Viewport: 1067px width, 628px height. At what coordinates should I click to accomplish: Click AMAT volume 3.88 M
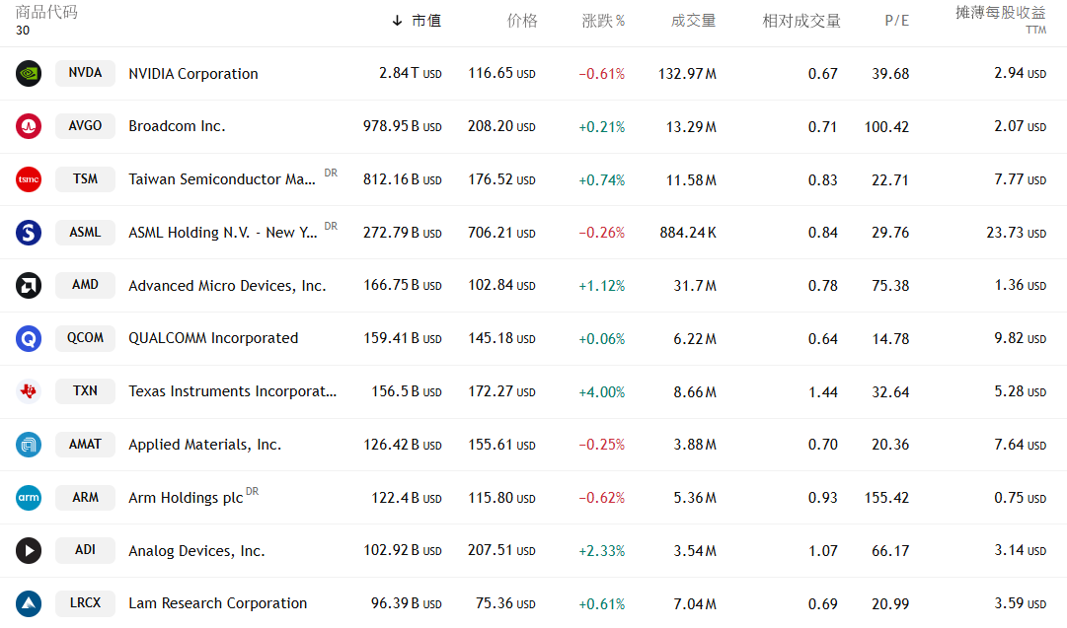click(x=695, y=446)
